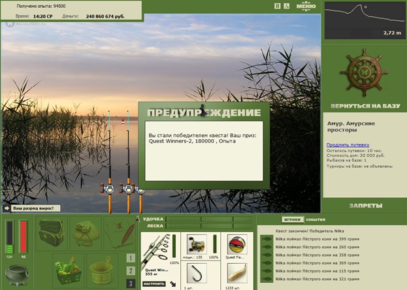
Task: Click the wooden bucket icon
Action: click(x=101, y=270)
